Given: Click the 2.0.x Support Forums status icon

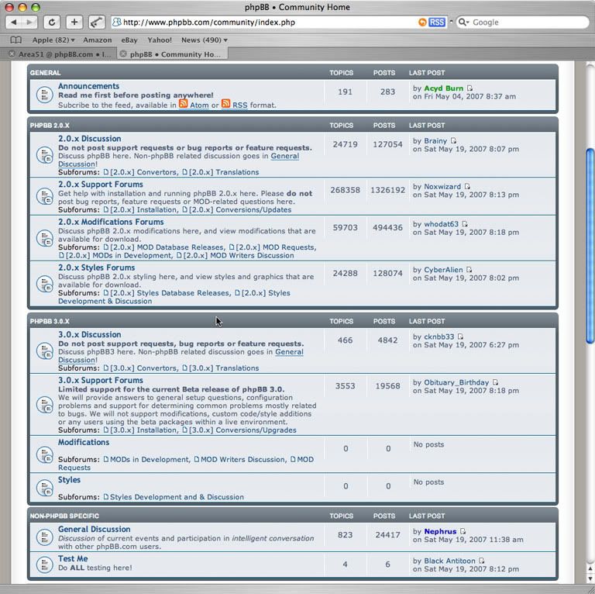Looking at the screenshot, I should click(x=44, y=196).
